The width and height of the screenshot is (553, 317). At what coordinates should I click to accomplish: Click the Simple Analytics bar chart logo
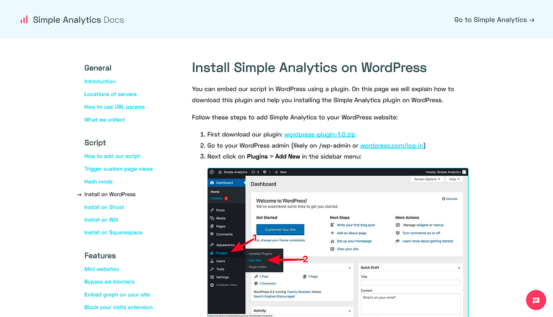(x=24, y=20)
